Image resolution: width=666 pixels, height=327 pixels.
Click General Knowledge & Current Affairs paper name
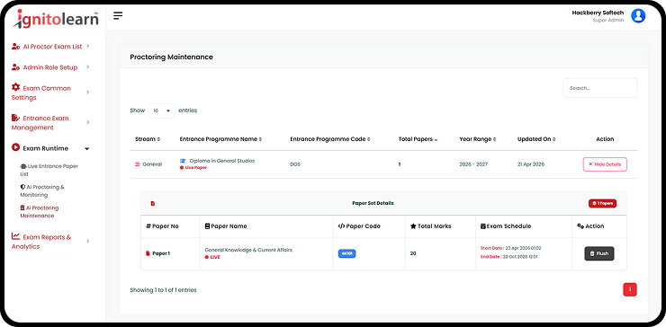pos(248,251)
